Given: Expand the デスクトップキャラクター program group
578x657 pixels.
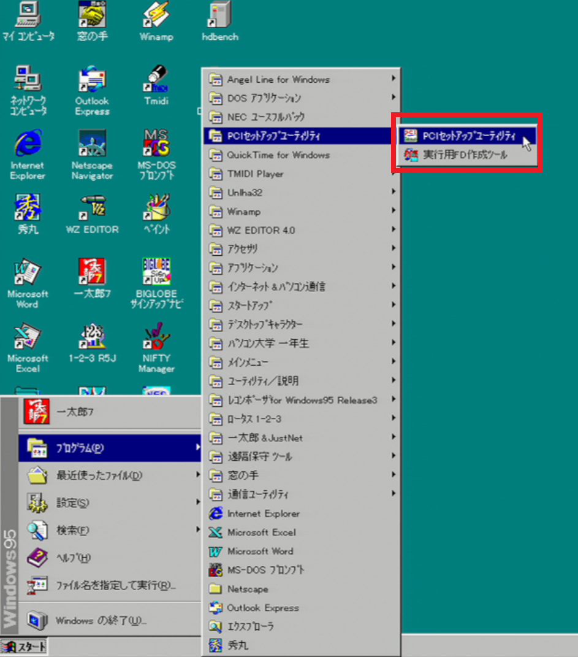Looking at the screenshot, I should coord(302,325).
